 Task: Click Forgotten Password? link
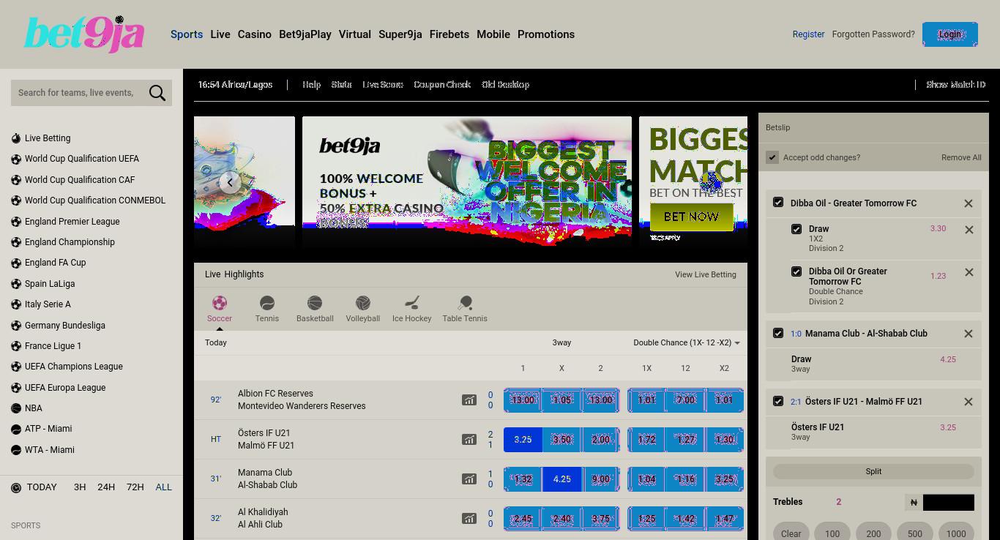point(873,34)
